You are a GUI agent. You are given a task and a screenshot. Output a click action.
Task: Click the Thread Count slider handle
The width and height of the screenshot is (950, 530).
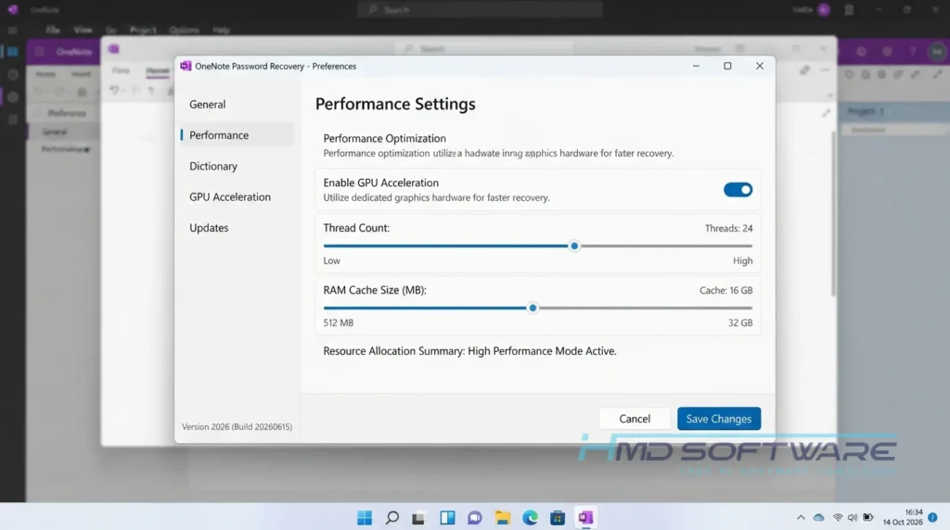(574, 246)
